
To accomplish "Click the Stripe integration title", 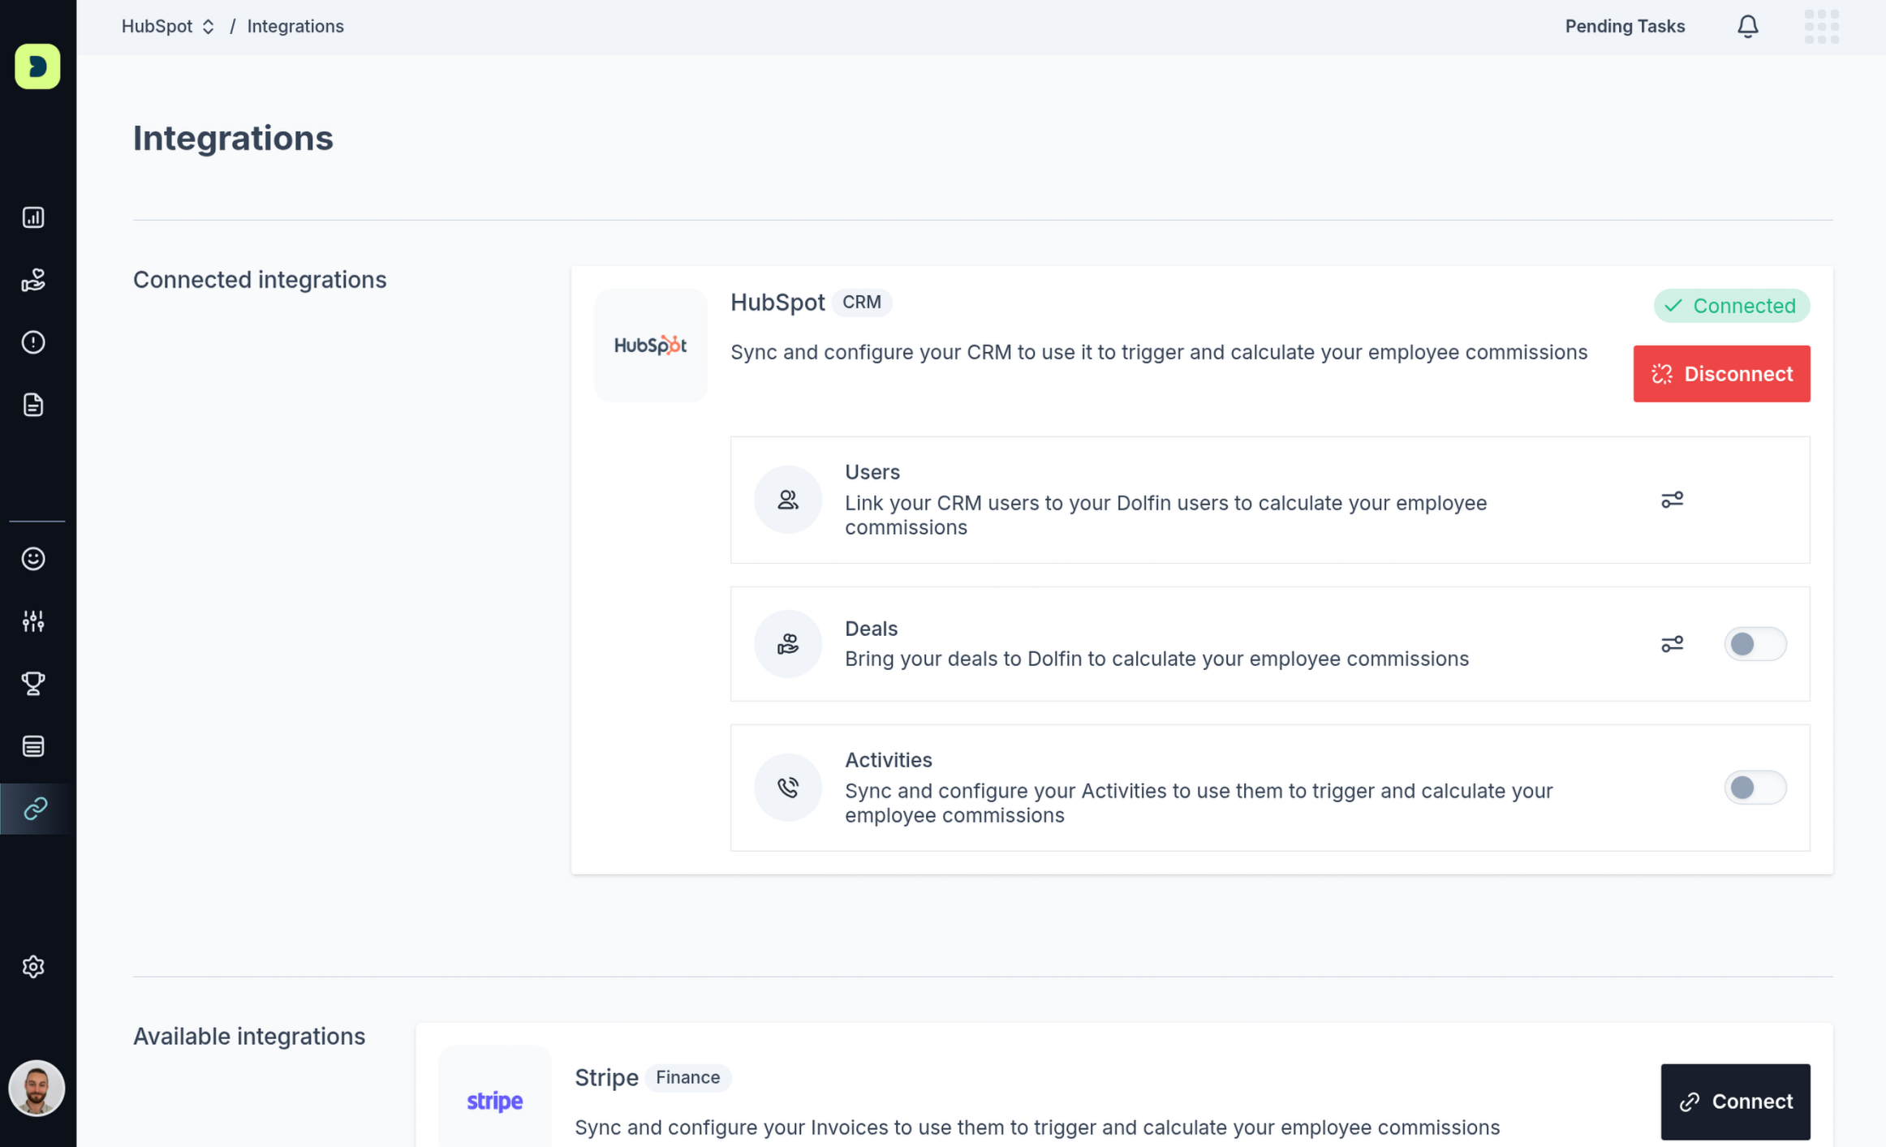I will (x=606, y=1078).
